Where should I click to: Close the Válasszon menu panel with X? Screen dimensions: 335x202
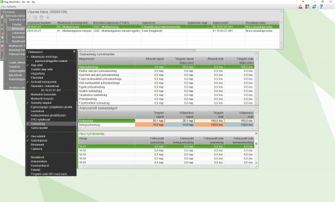point(74,51)
